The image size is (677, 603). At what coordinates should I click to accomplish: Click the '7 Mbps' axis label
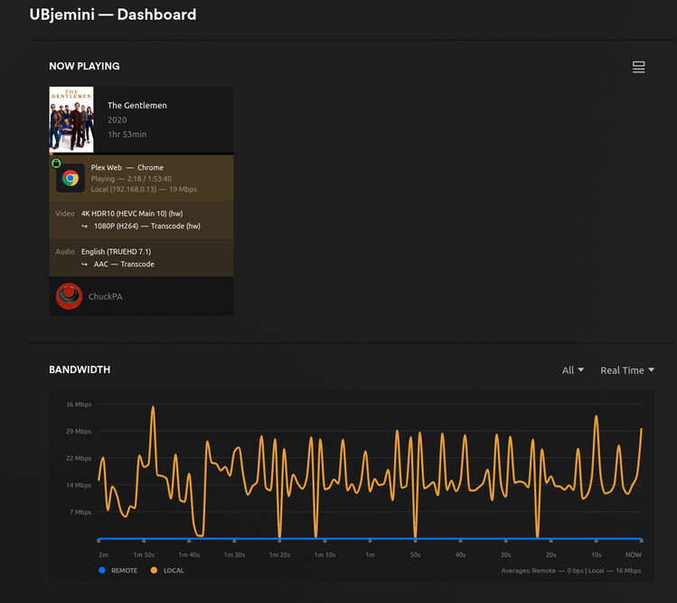pos(80,512)
